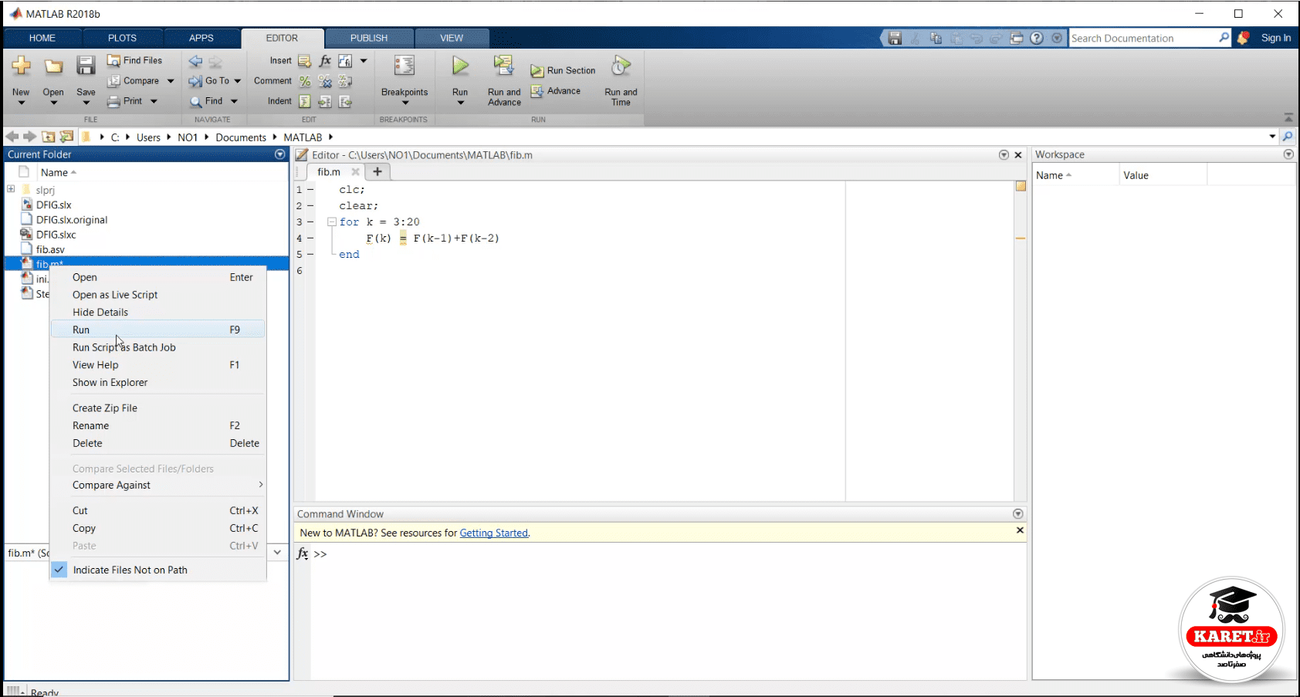Image resolution: width=1300 pixels, height=697 pixels.
Task: Choose Open as Live Script menu entry
Action: (157, 295)
